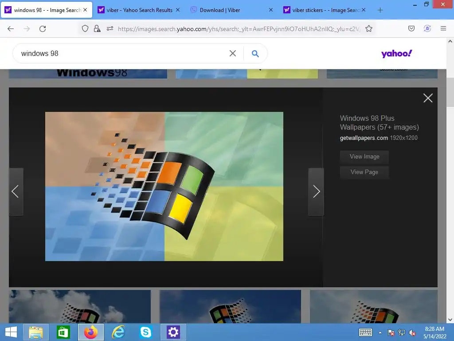This screenshot has width=454, height=341.
Task: Select the windows 98 Image Search tab
Action: click(47, 10)
